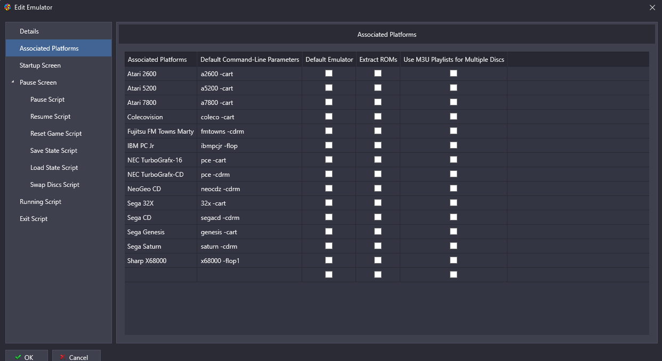
Task: Click the empty platform cell in the new row
Action: [161, 275]
